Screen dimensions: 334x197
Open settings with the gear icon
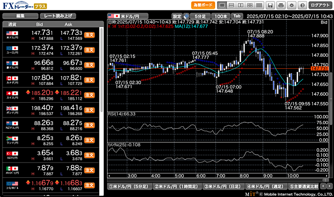(x=292, y=5)
